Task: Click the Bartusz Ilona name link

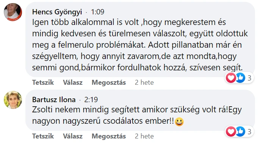Action: tap(54, 100)
